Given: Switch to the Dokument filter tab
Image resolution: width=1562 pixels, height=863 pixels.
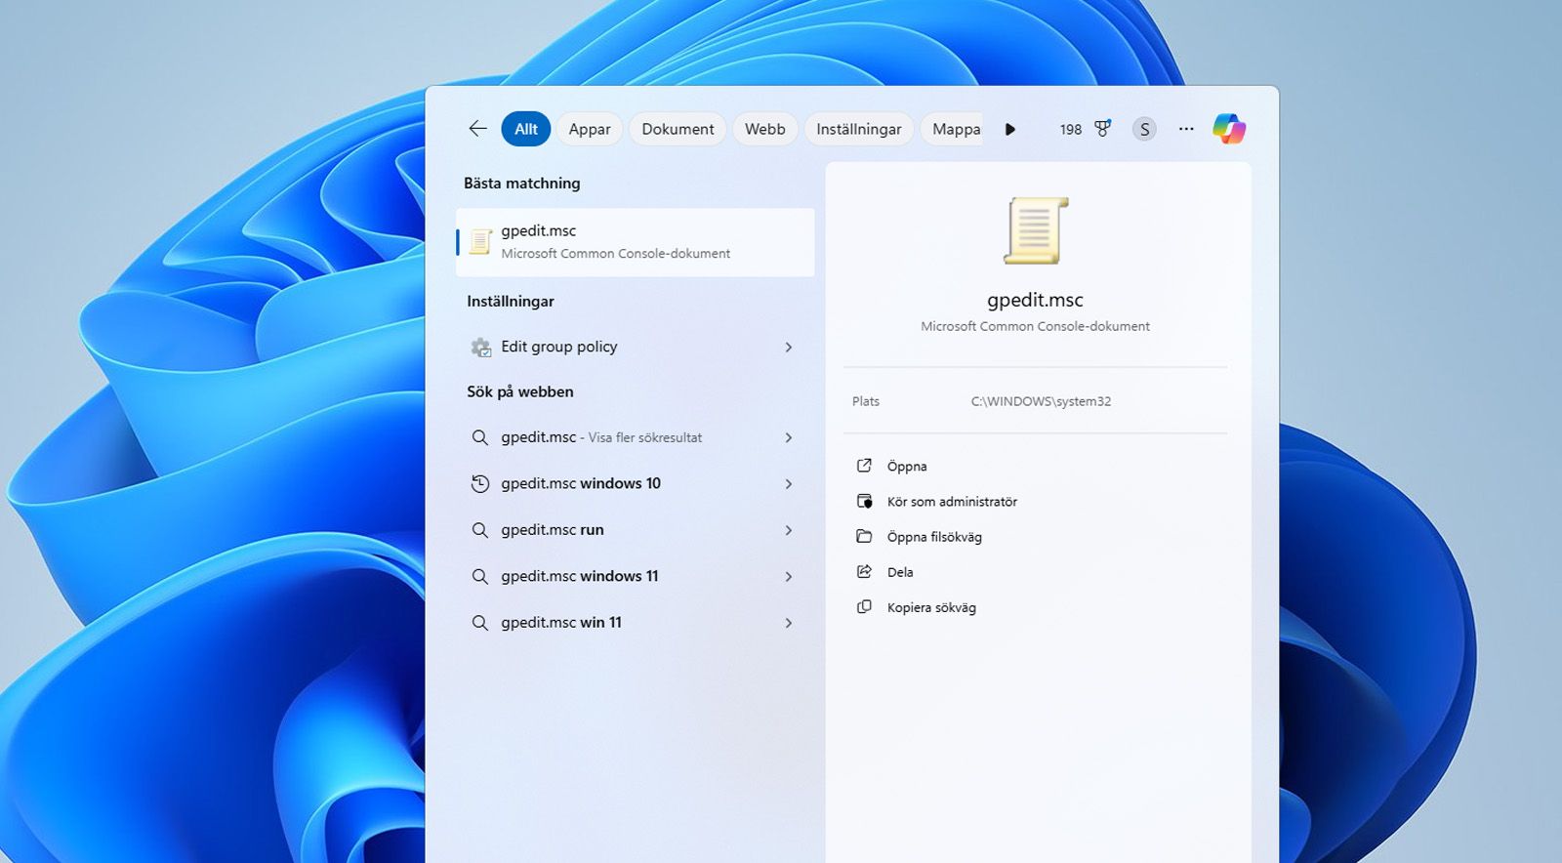Looking at the screenshot, I should coord(678,129).
